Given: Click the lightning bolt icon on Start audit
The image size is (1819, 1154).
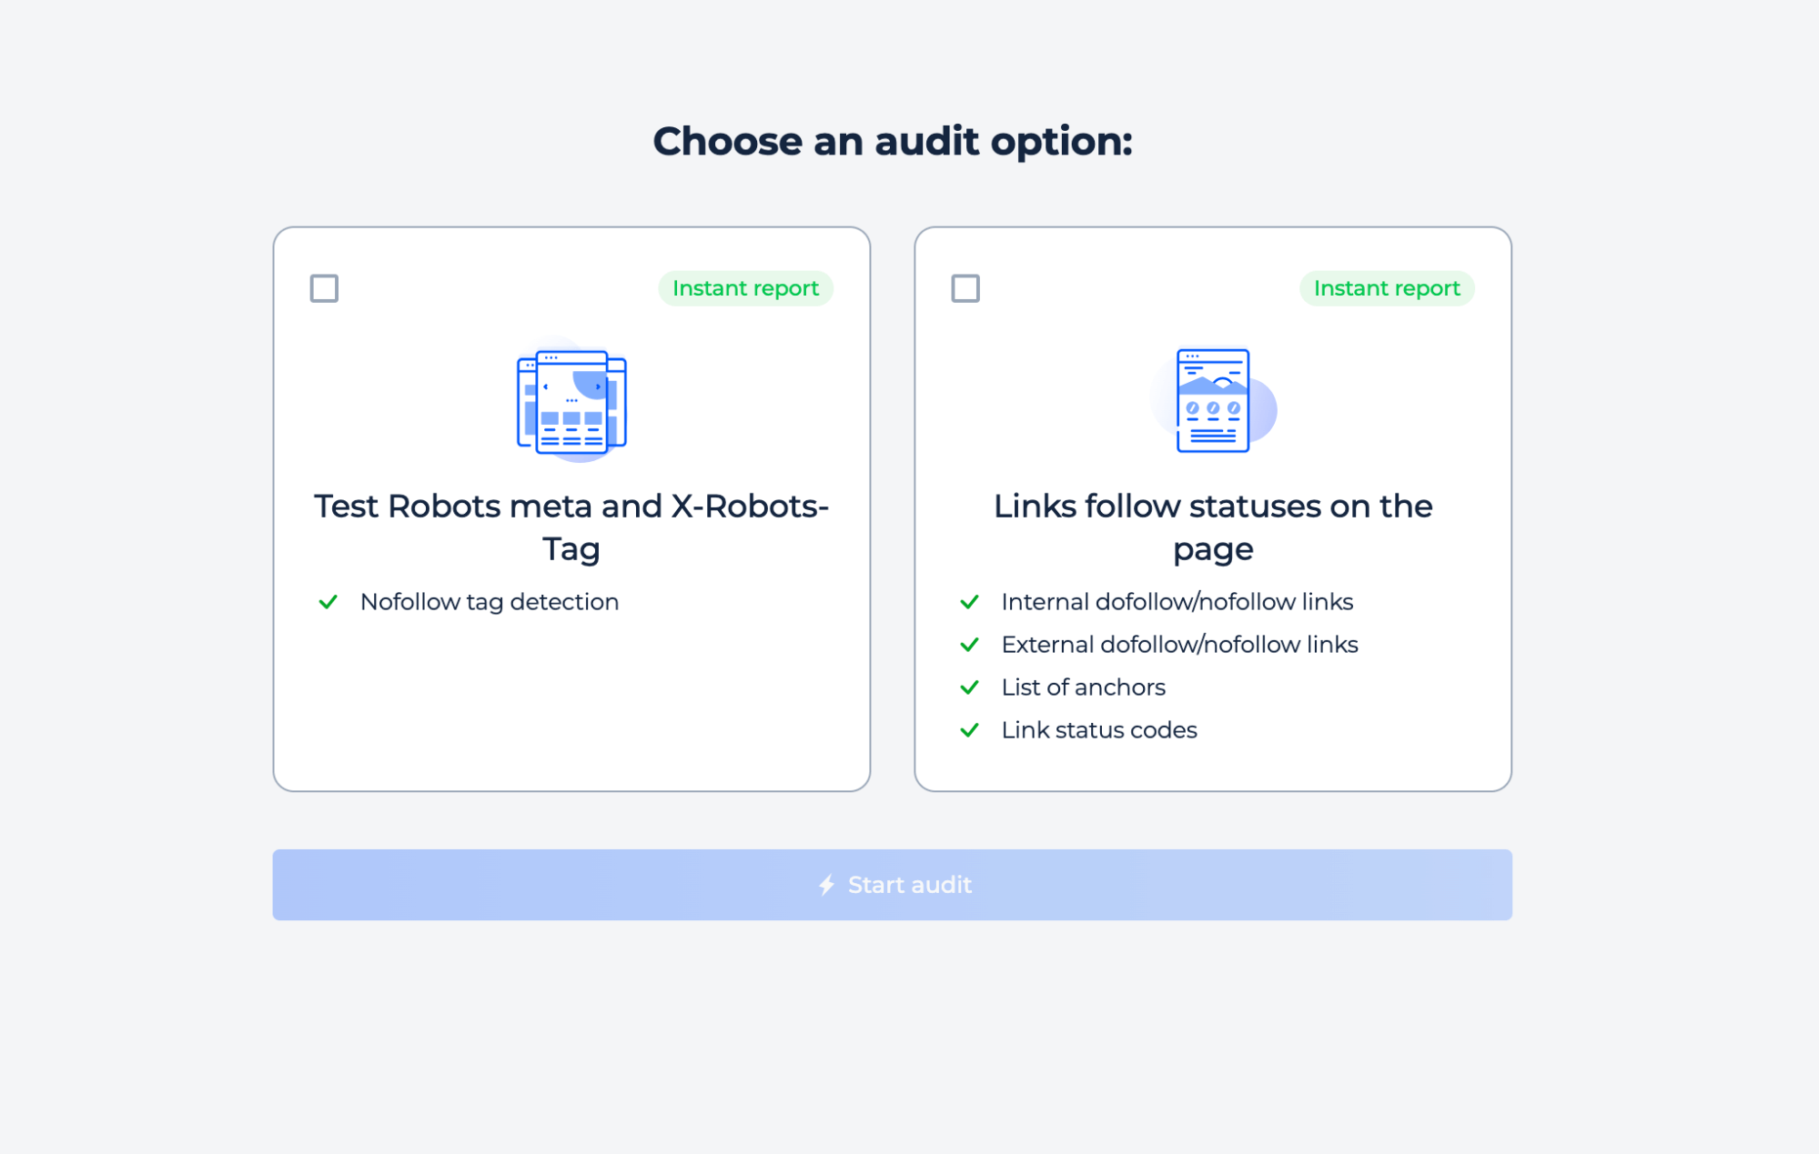Looking at the screenshot, I should [827, 884].
